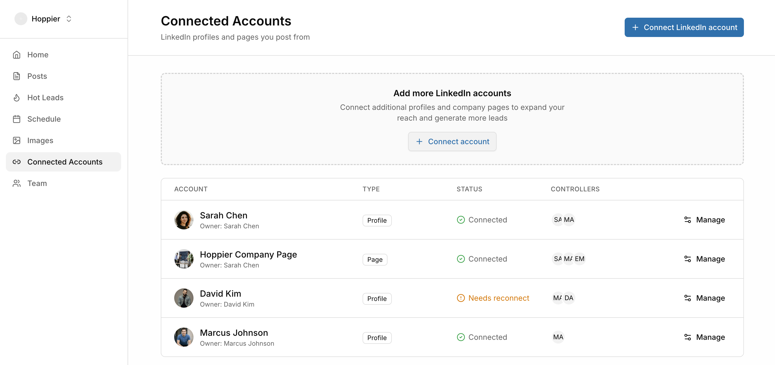Click the Manage button for Marcus Johnson
Viewport: 775px width, 365px height.
[x=704, y=337]
